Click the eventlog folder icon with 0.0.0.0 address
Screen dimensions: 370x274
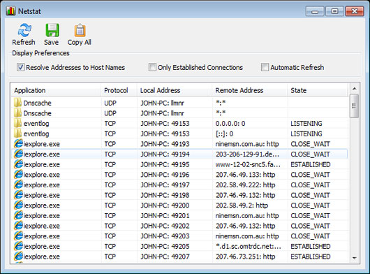pos(18,123)
